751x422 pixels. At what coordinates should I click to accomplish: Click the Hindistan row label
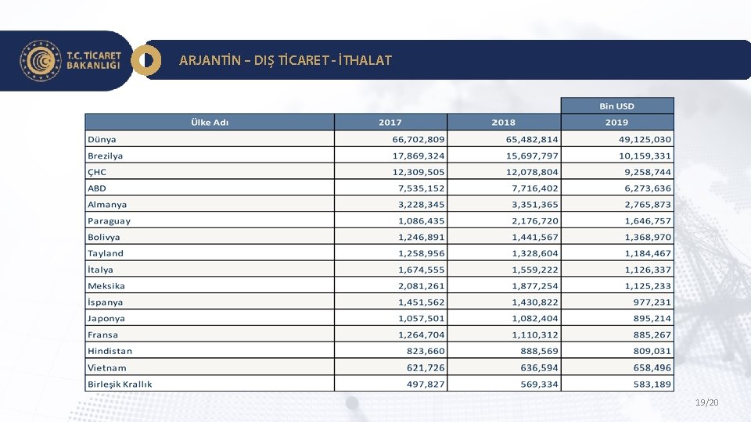[x=110, y=352]
